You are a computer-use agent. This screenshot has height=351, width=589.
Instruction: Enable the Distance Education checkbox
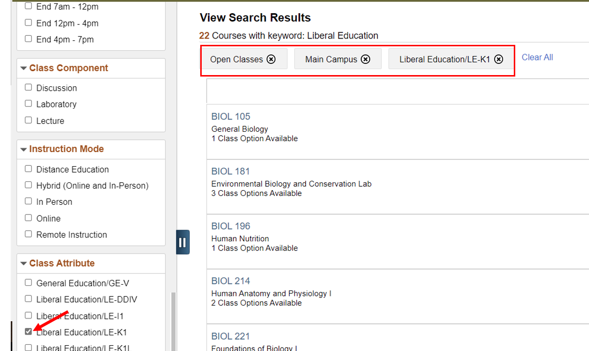(x=28, y=169)
